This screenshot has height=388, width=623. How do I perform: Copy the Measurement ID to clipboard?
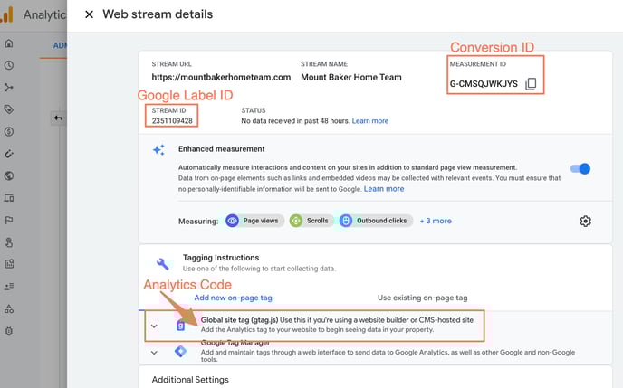(x=531, y=84)
